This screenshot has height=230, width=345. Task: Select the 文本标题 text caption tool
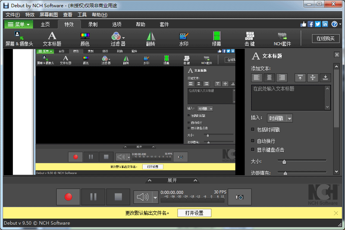point(52,39)
